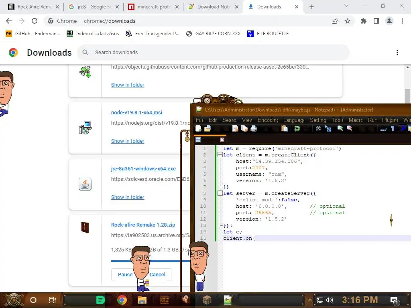Open Downloads page more actions menu
411x308 pixels.
pos(397,53)
